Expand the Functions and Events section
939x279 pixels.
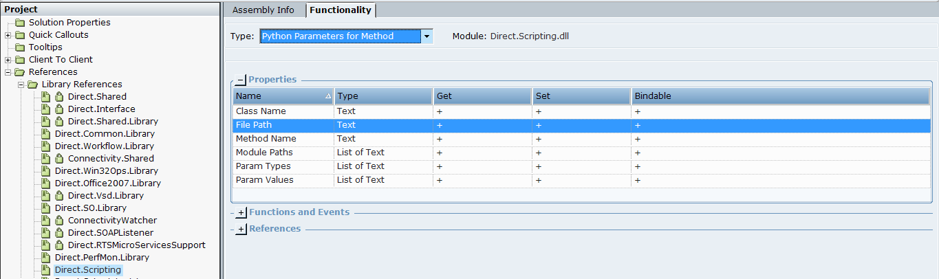241,213
